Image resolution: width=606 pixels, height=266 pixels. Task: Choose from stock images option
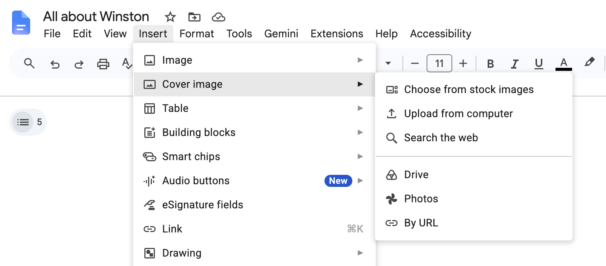tap(474, 90)
